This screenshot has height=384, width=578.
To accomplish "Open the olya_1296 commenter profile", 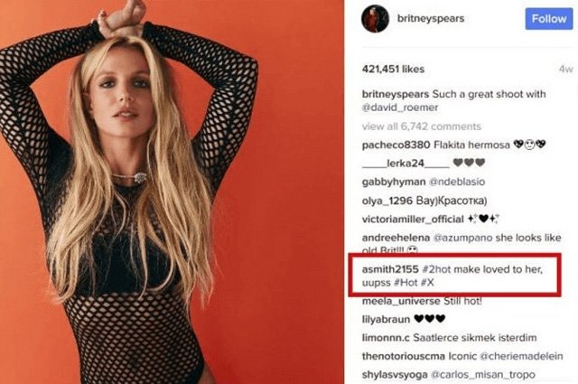I will coord(387,201).
